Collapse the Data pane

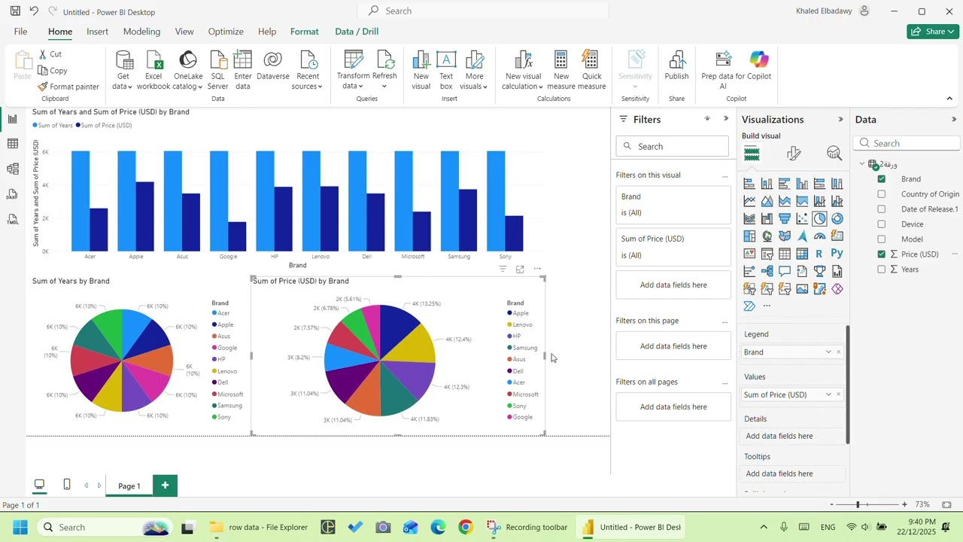[954, 120]
